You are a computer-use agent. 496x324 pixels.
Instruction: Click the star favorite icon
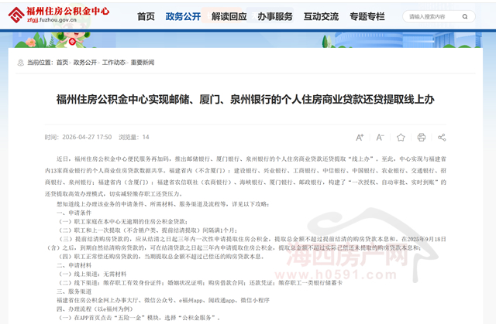coord(401,137)
